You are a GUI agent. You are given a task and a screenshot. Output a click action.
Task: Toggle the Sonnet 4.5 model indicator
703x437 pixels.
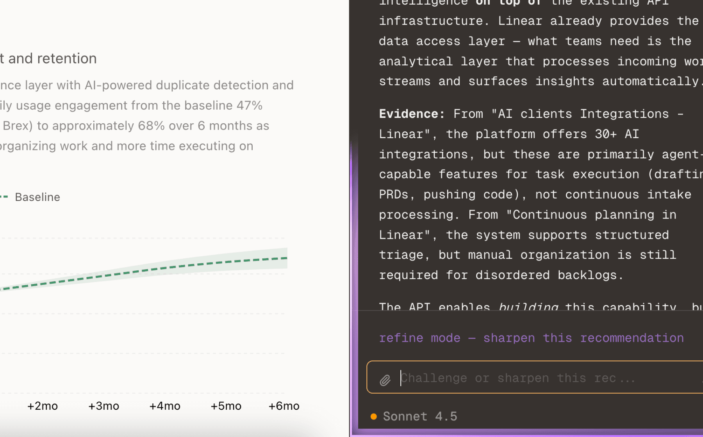click(x=420, y=416)
